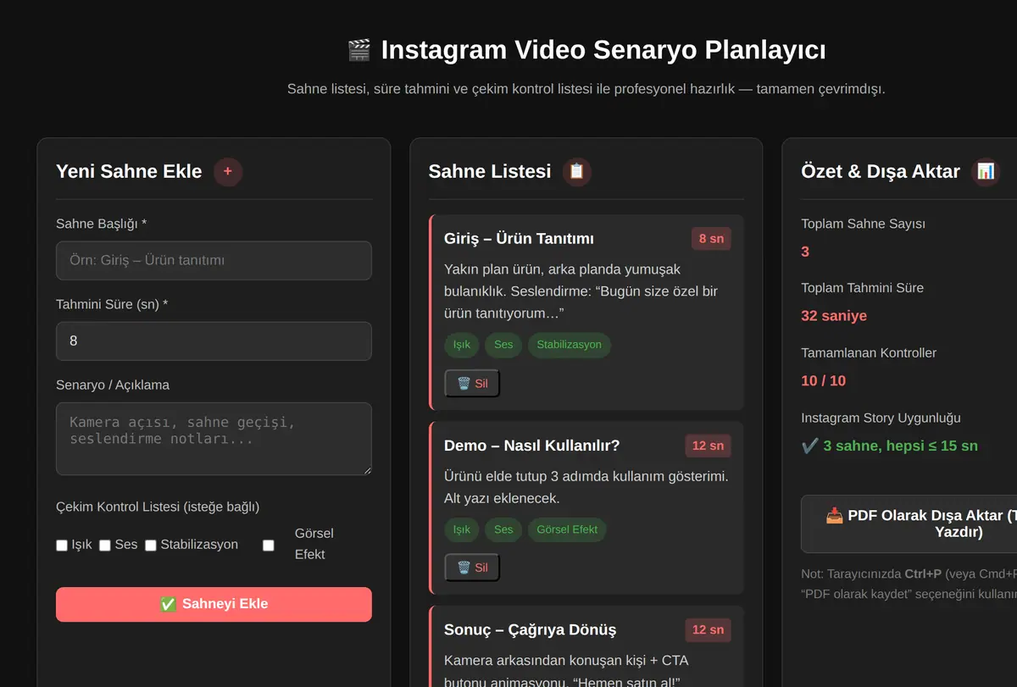Focus the Sahne Başlığı text field
The image size is (1017, 687).
214,261
